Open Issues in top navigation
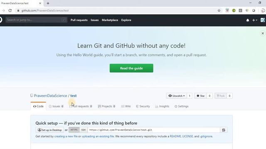The width and height of the screenshot is (266, 149). pos(94,20)
